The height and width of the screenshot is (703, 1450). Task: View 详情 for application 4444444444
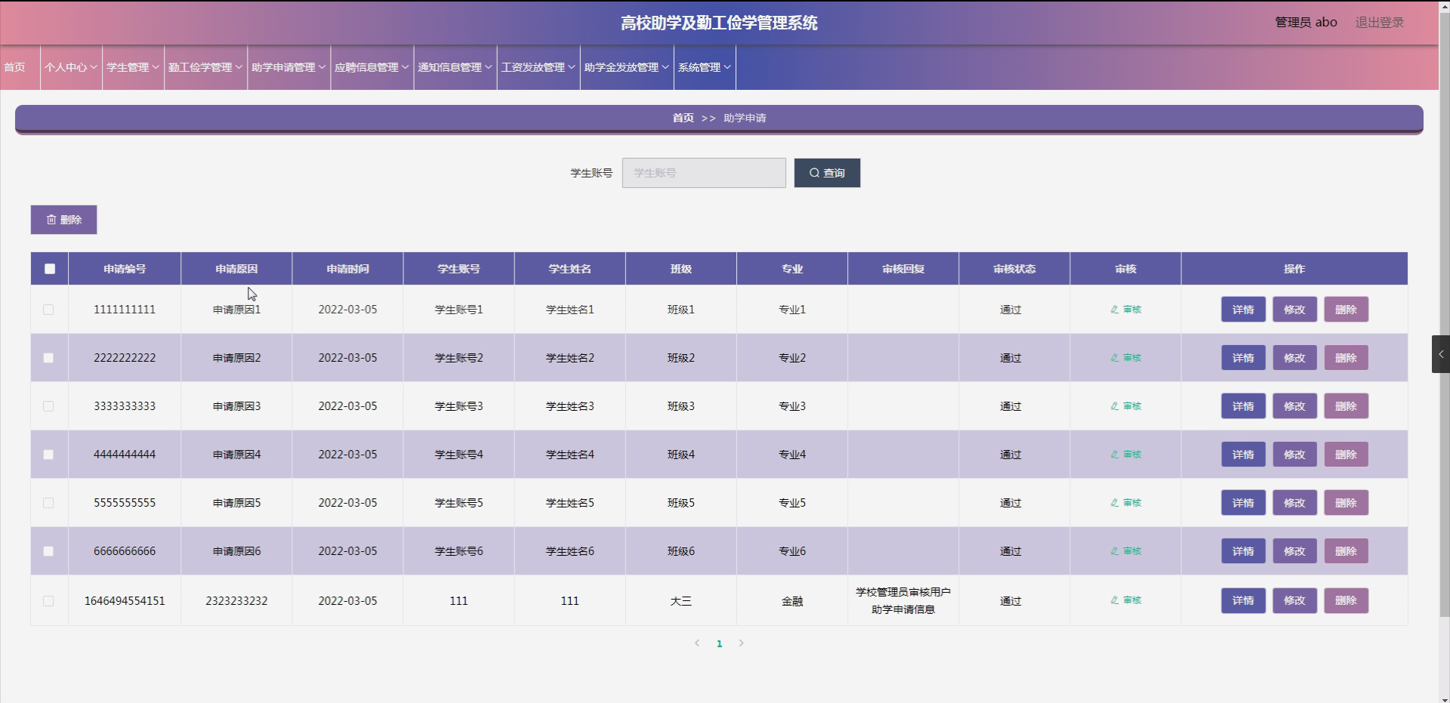1243,455
